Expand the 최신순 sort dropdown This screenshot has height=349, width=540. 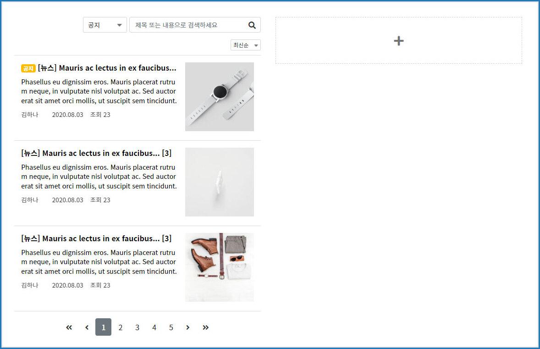[245, 45]
